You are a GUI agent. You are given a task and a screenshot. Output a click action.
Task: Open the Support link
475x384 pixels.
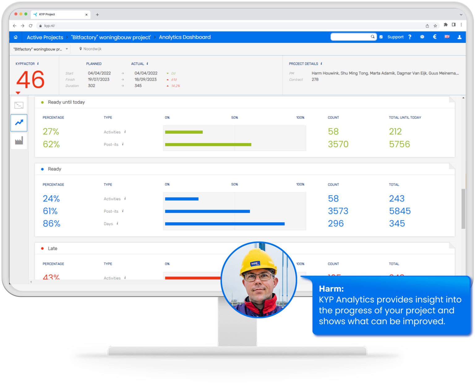(395, 37)
